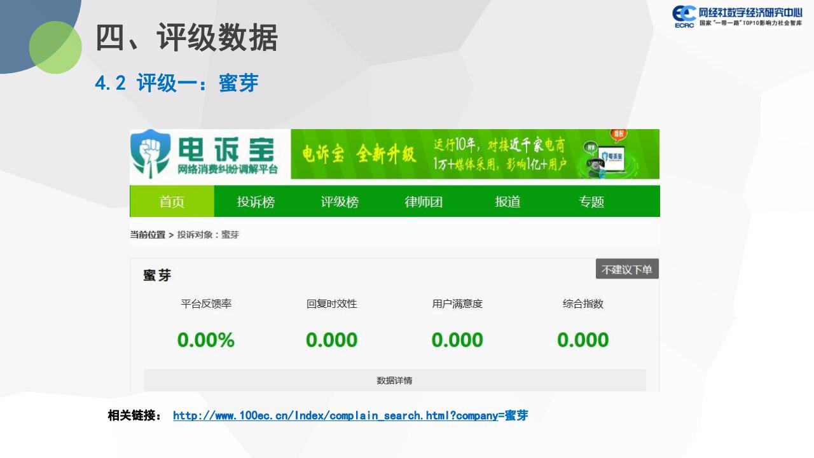Click the 0.000 value under 回复时效性
This screenshot has width=814, height=458.
point(331,340)
